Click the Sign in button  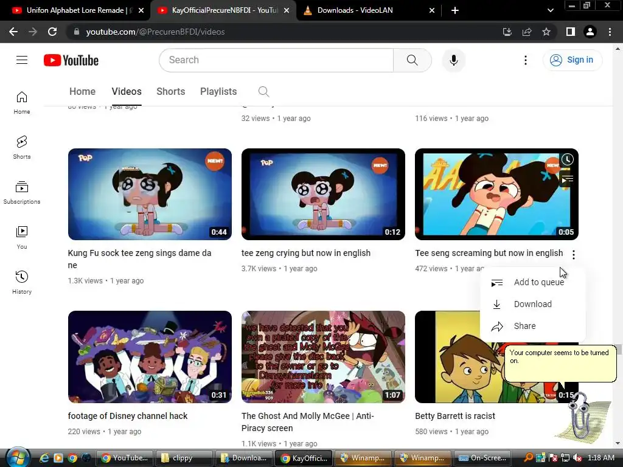coord(572,60)
